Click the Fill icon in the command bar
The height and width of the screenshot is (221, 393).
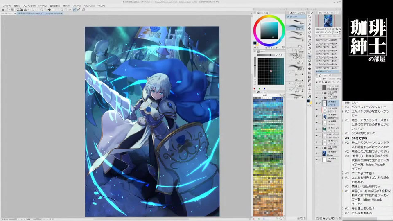pyautogui.click(x=49, y=10)
